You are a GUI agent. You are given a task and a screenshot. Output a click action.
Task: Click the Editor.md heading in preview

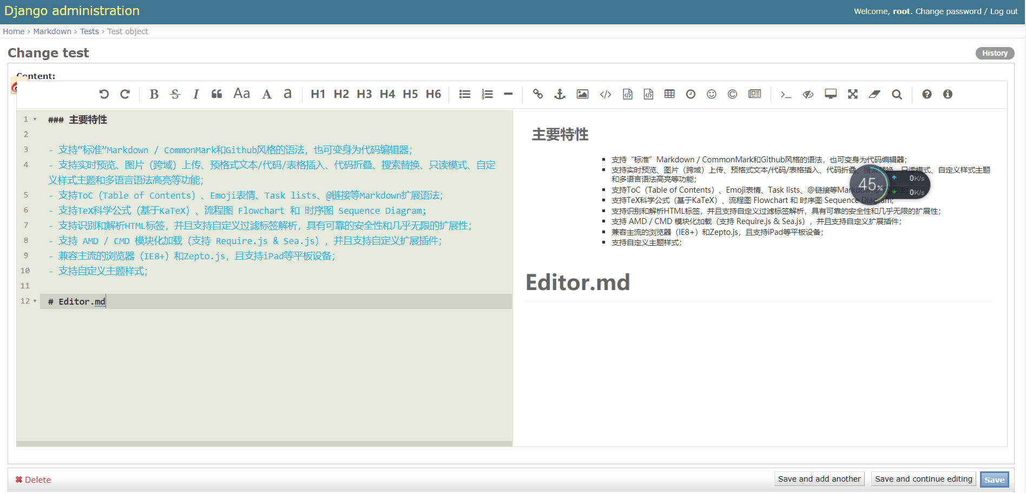coord(578,282)
